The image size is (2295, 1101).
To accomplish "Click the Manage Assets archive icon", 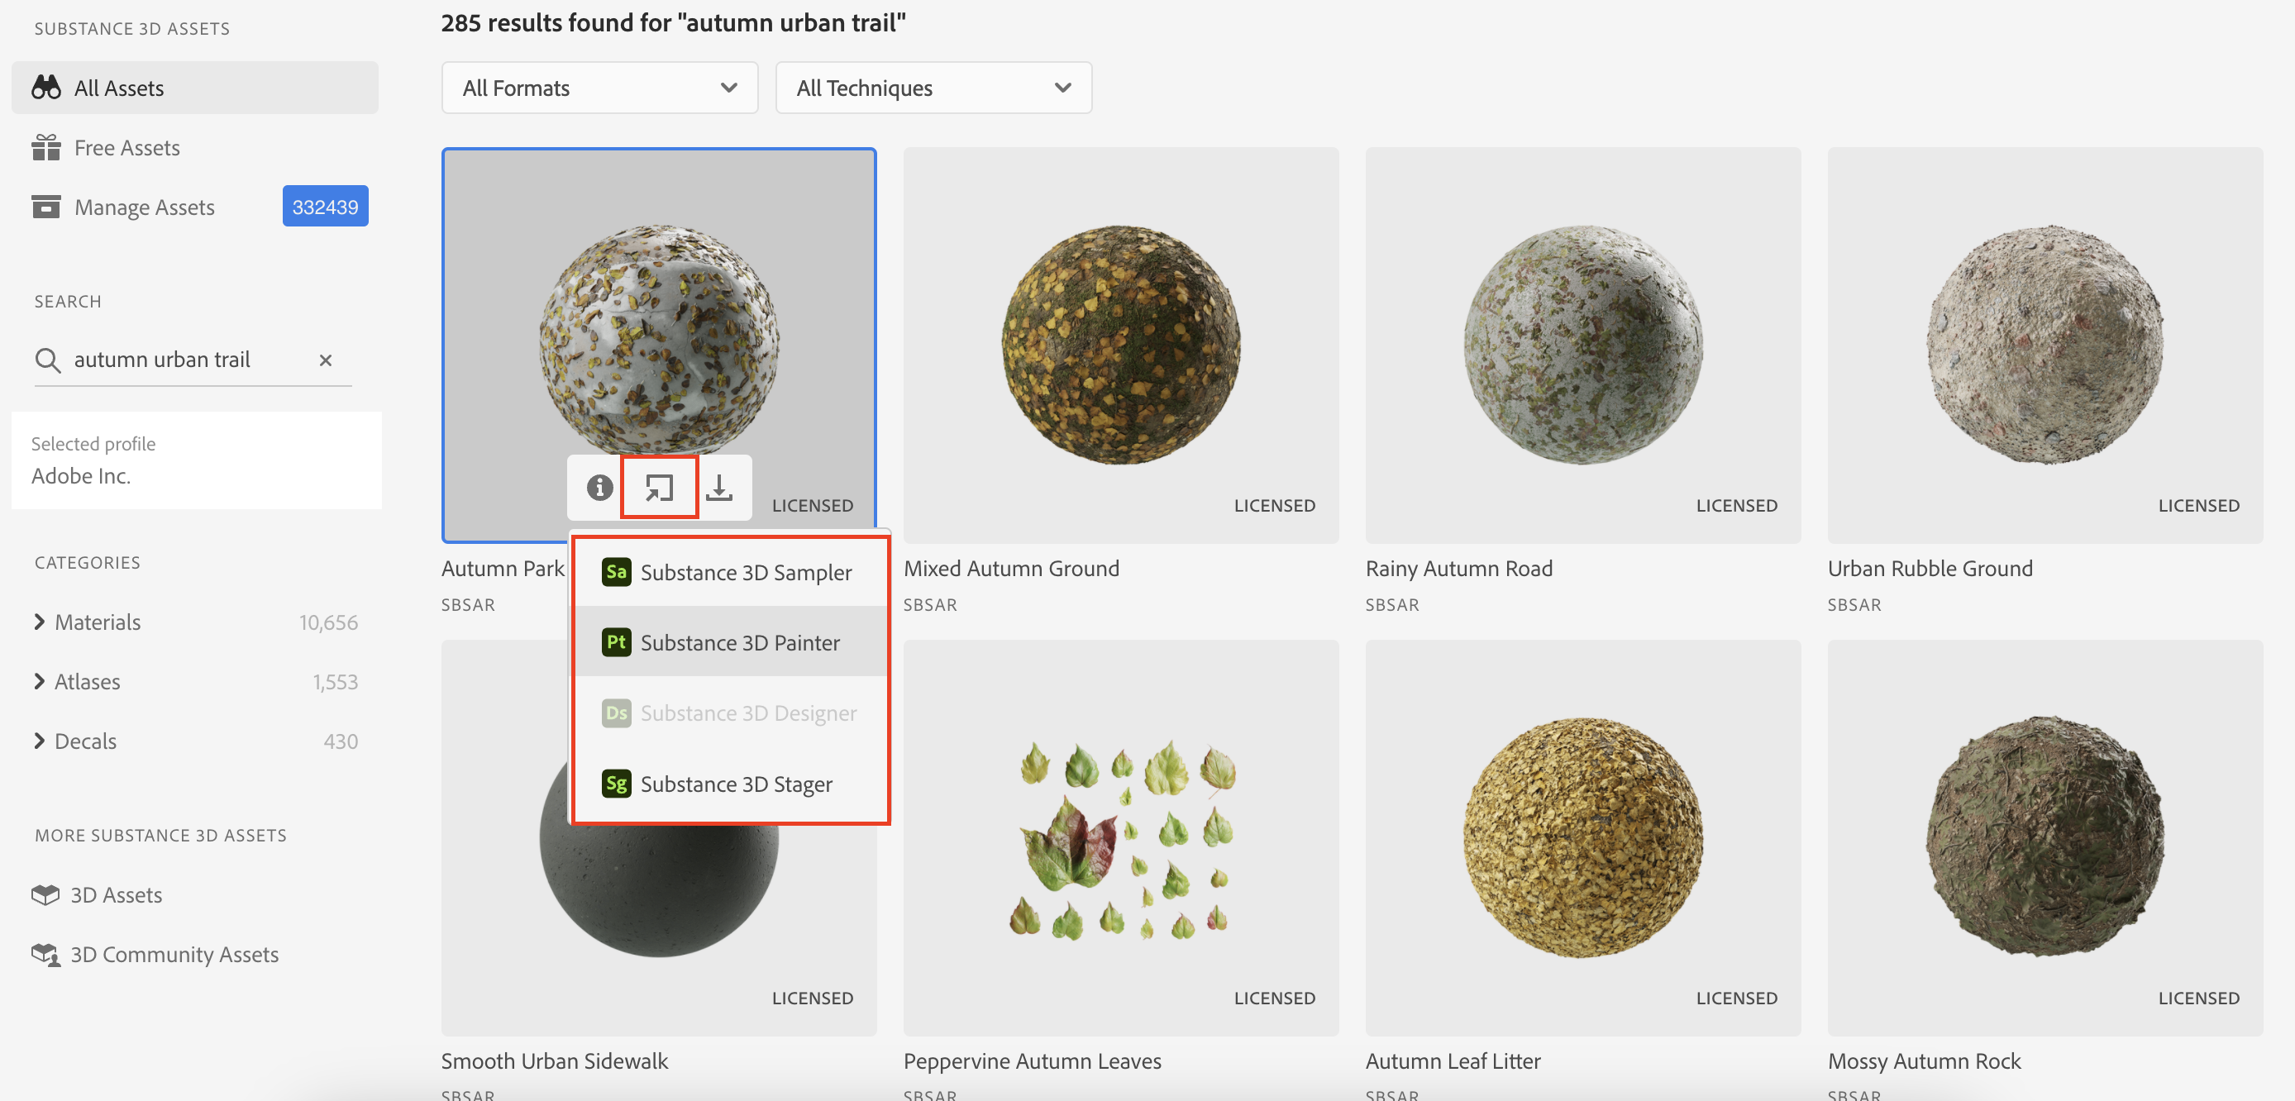I will (46, 206).
